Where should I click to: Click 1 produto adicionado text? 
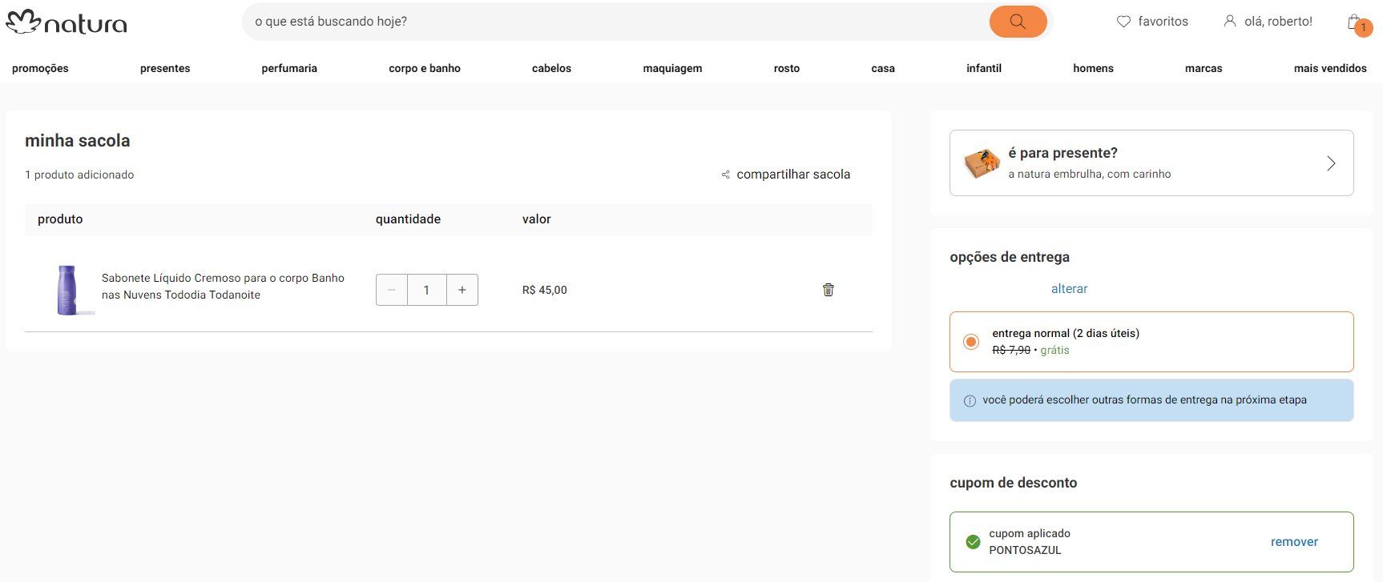[x=79, y=175]
